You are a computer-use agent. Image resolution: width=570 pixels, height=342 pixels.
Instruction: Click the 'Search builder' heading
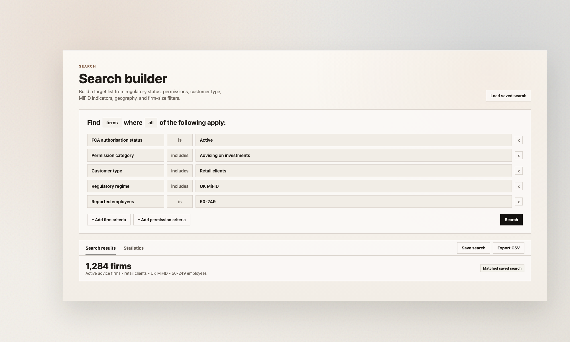[x=123, y=79]
